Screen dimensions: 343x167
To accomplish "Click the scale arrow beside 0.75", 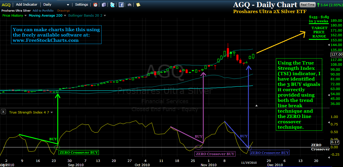I will coord(329,123).
